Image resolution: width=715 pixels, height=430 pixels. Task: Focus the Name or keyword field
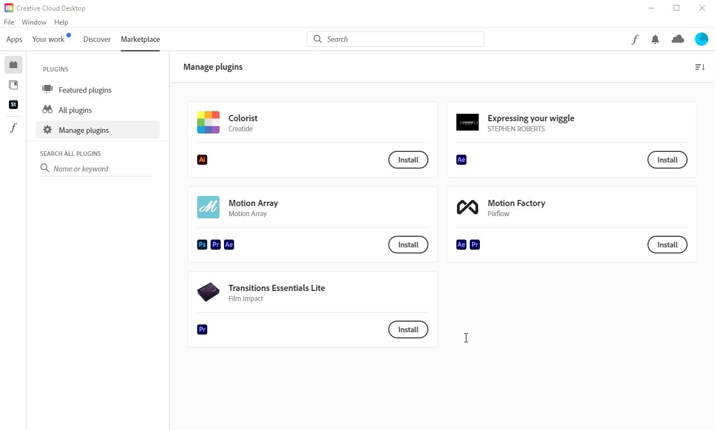(96, 169)
